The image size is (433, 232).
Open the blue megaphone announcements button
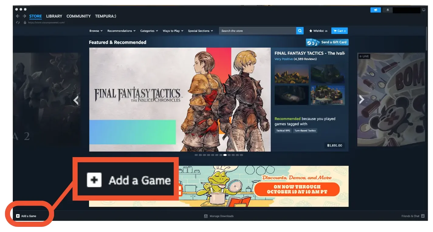(376, 10)
